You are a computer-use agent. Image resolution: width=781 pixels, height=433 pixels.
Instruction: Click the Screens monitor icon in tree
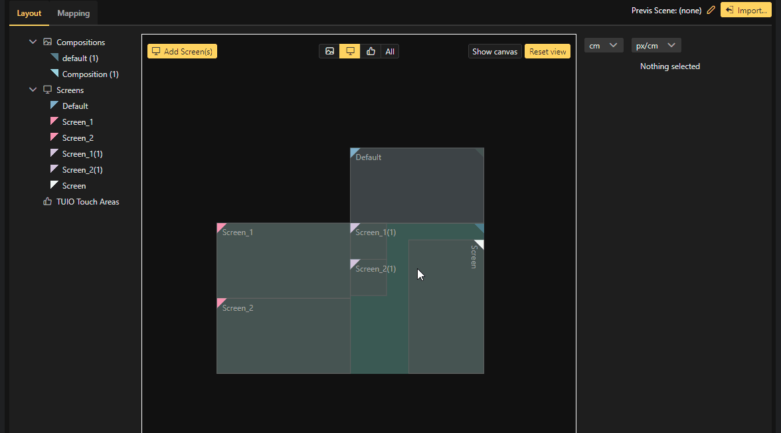[47, 90]
